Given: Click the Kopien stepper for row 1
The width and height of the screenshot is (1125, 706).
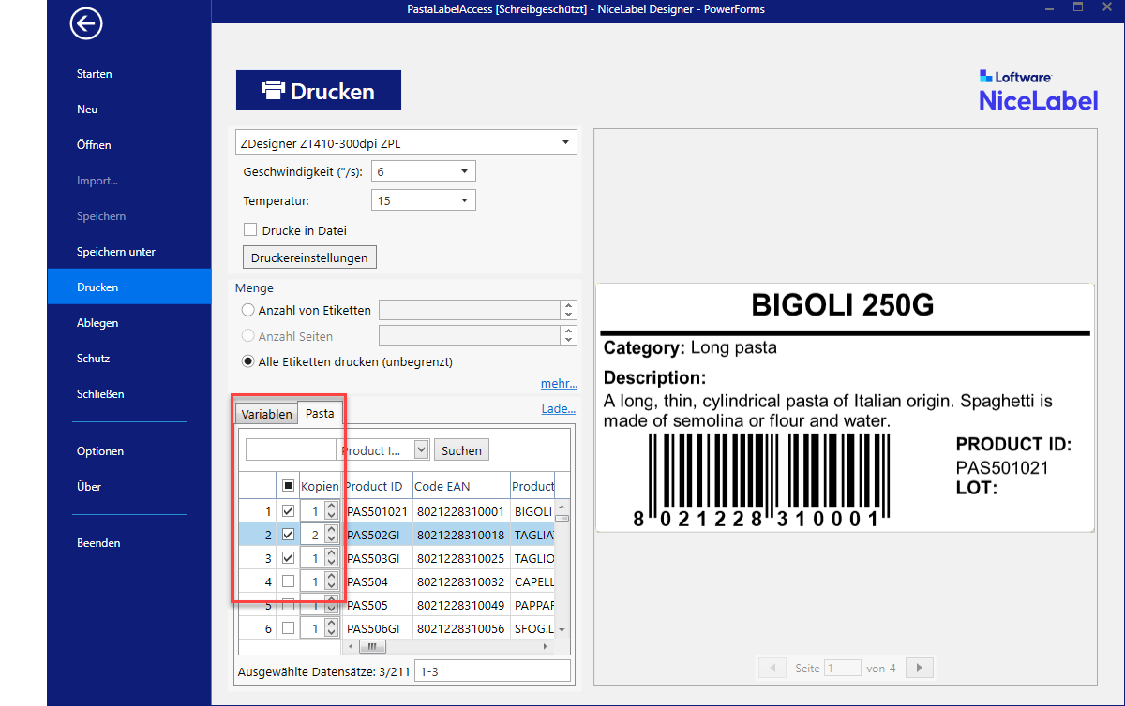Looking at the screenshot, I should click(331, 511).
